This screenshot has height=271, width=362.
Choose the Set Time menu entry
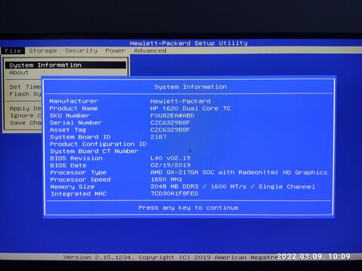coord(25,87)
